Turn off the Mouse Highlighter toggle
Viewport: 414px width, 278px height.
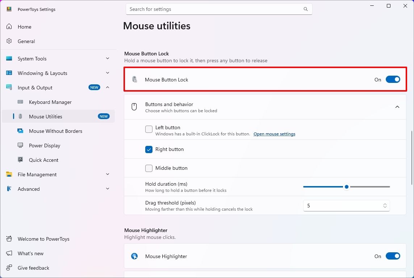pos(393,256)
